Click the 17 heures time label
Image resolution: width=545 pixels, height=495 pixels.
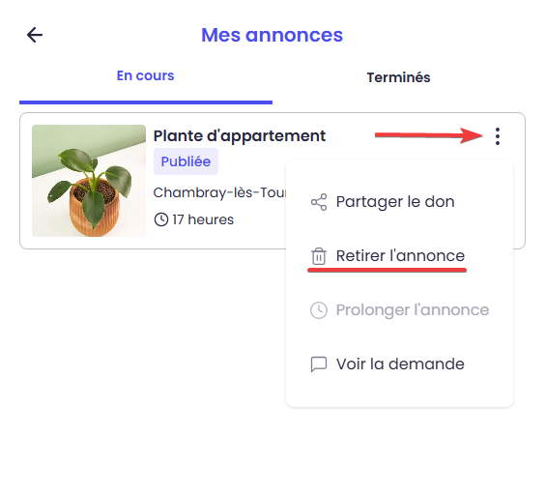203,219
